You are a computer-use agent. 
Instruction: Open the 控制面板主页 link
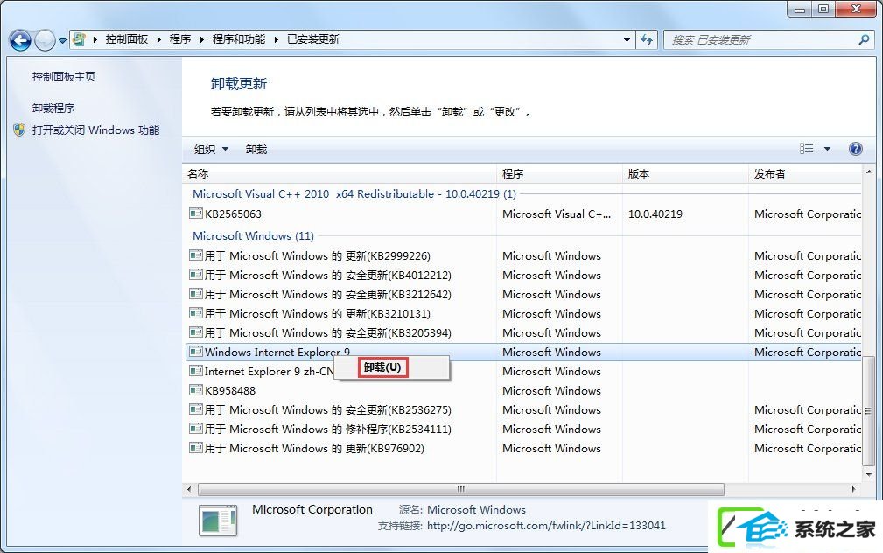[x=64, y=77]
